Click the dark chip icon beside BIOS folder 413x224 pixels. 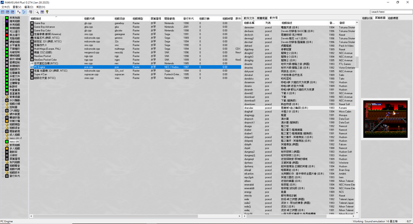click(x=7, y=100)
